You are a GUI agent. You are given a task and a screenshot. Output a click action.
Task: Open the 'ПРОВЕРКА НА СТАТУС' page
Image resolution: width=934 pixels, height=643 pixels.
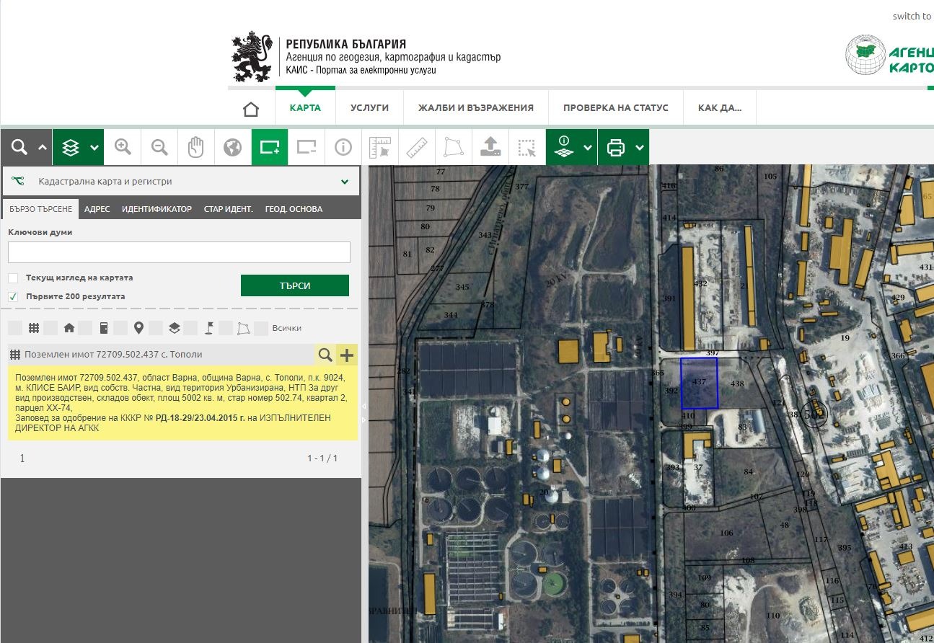615,108
